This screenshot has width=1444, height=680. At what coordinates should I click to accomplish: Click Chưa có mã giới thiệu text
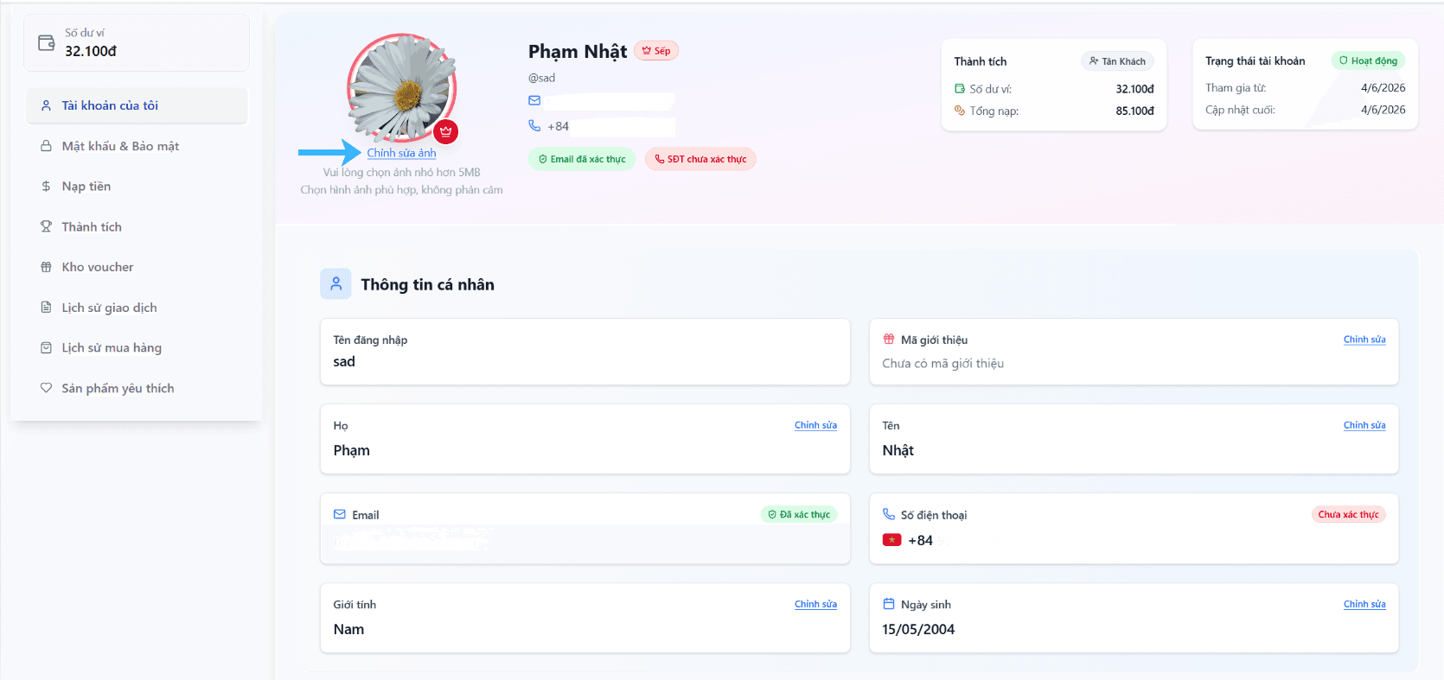[942, 363]
